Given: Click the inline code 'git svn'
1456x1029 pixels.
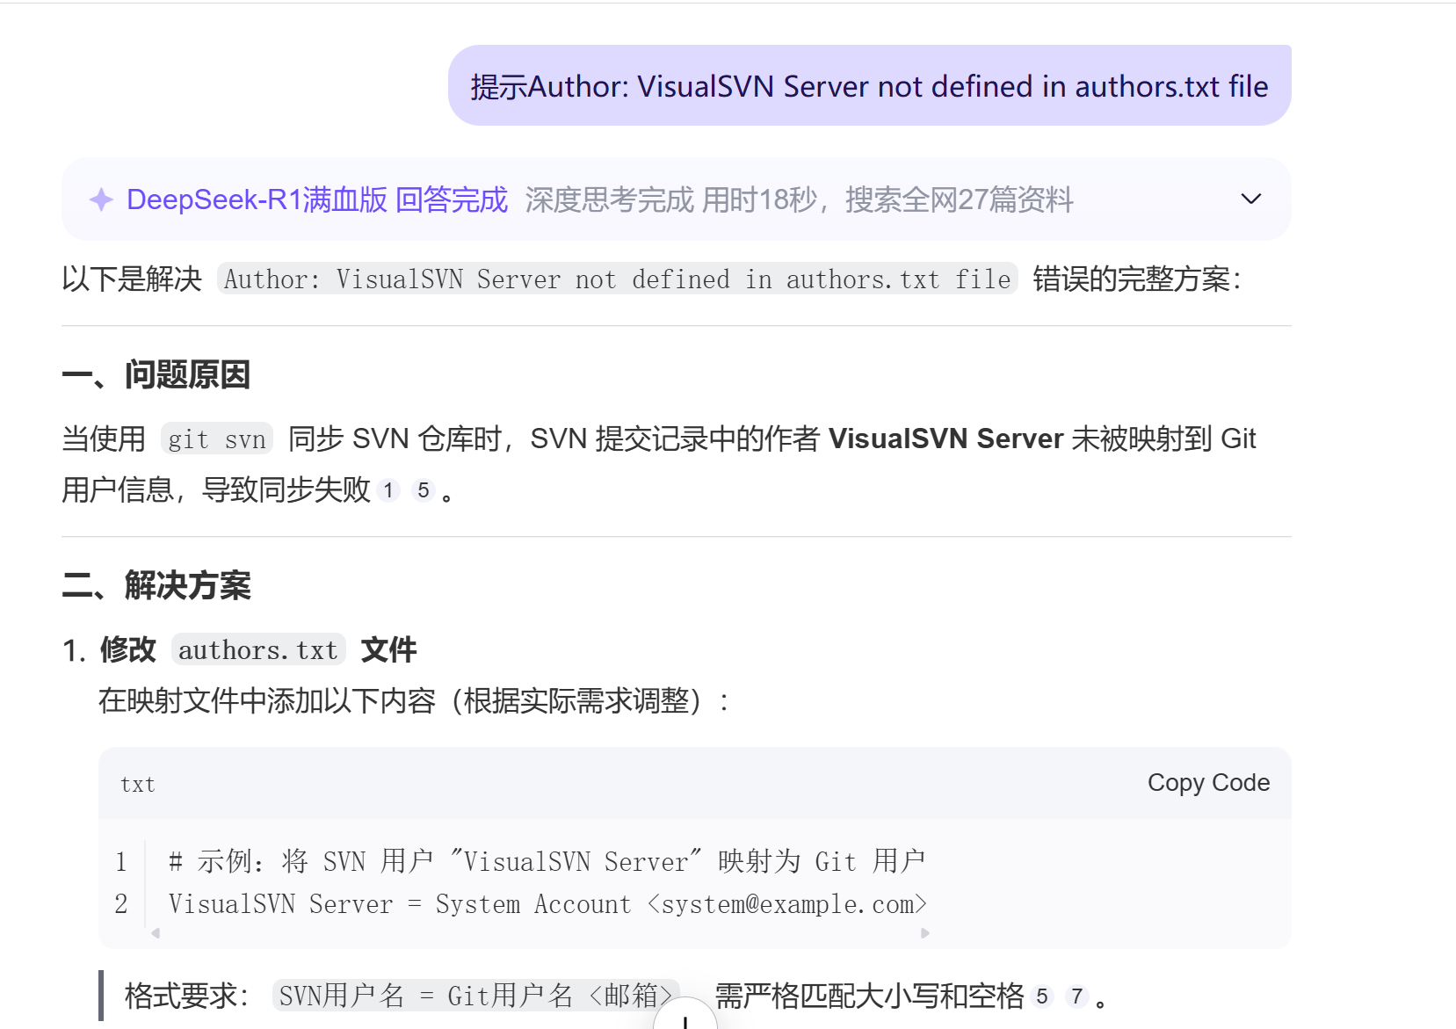Looking at the screenshot, I should point(217,438).
